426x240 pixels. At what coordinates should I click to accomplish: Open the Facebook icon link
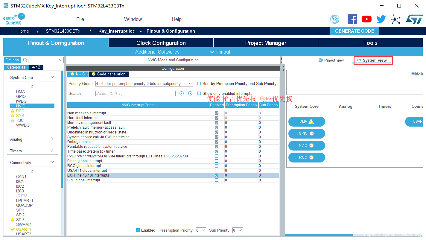click(x=352, y=19)
